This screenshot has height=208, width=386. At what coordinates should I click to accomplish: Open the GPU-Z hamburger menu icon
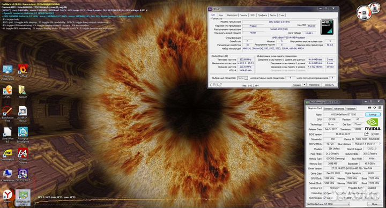click(380, 108)
